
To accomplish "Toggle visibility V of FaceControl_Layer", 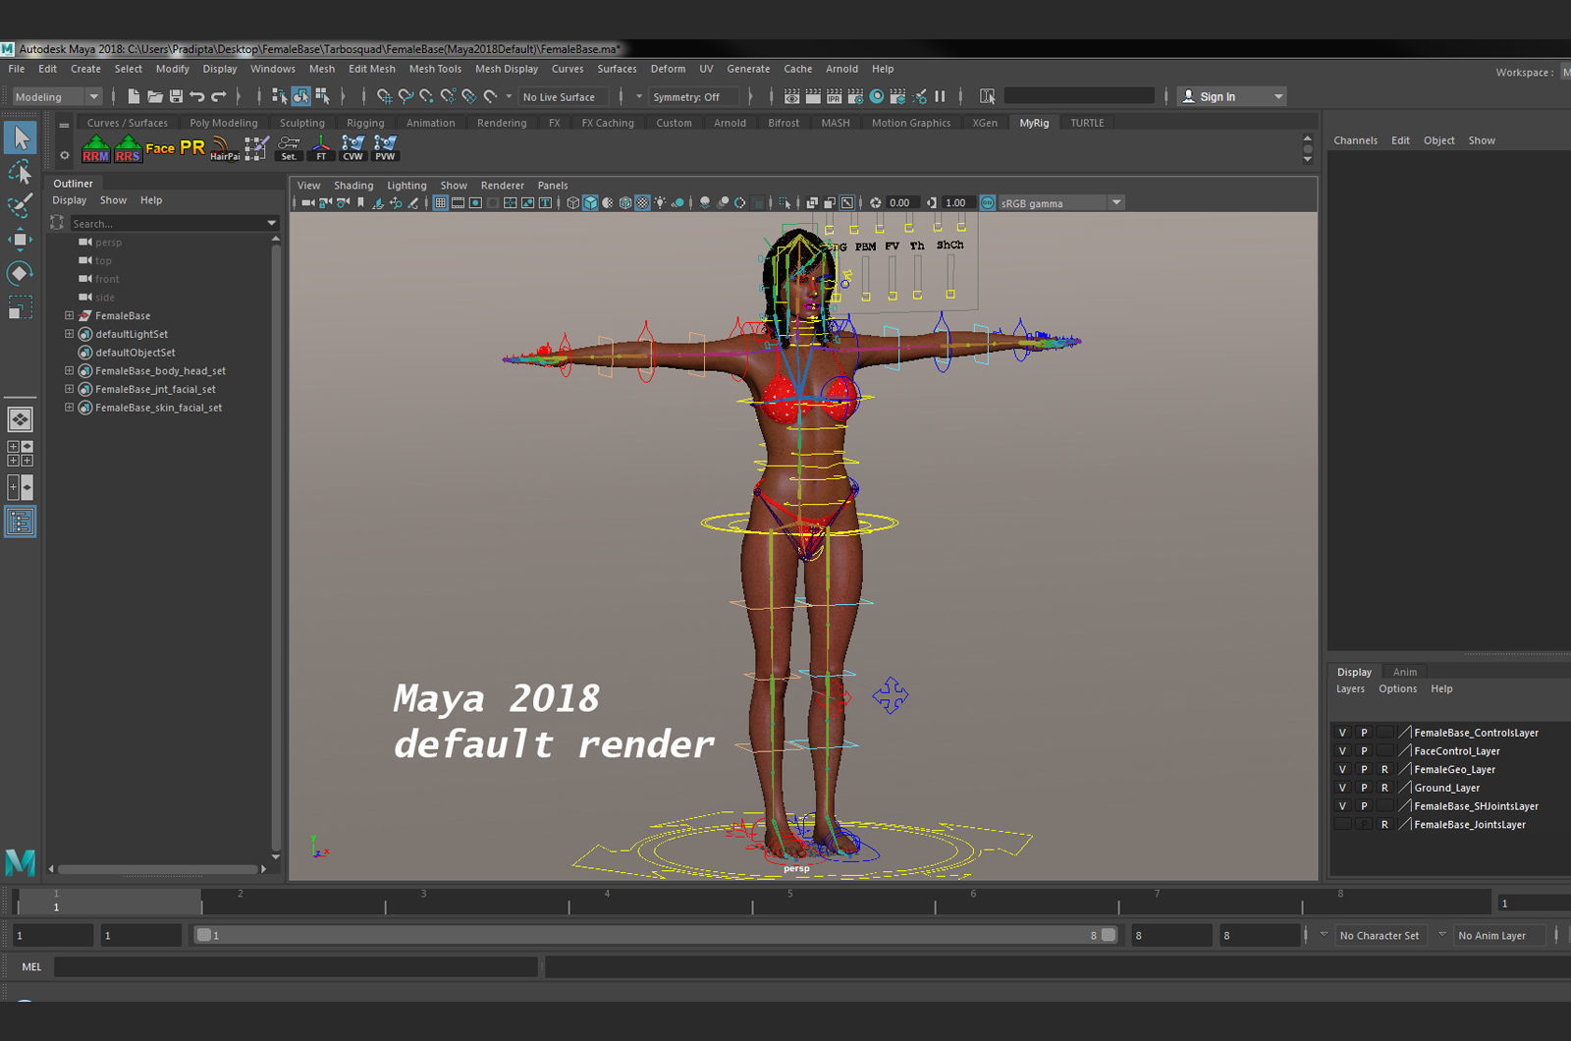I will 1342,751.
